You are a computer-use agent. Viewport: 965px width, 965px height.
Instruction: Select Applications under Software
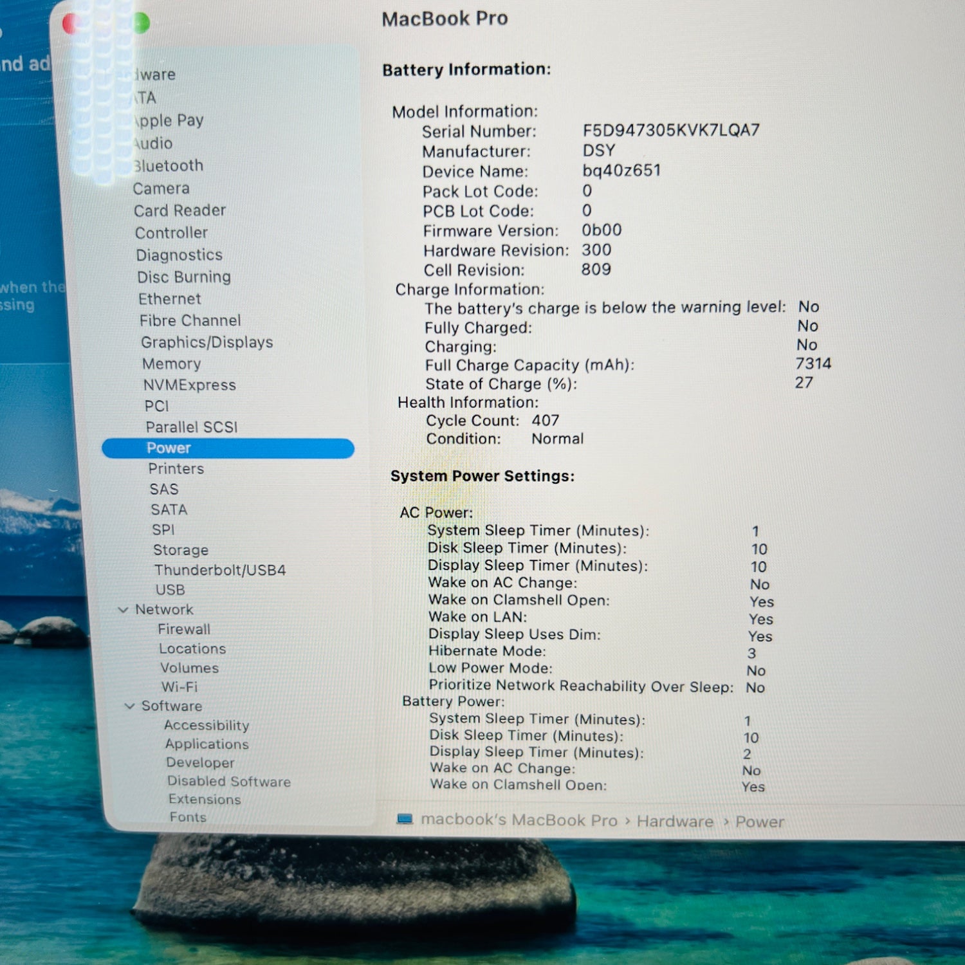[x=207, y=744]
